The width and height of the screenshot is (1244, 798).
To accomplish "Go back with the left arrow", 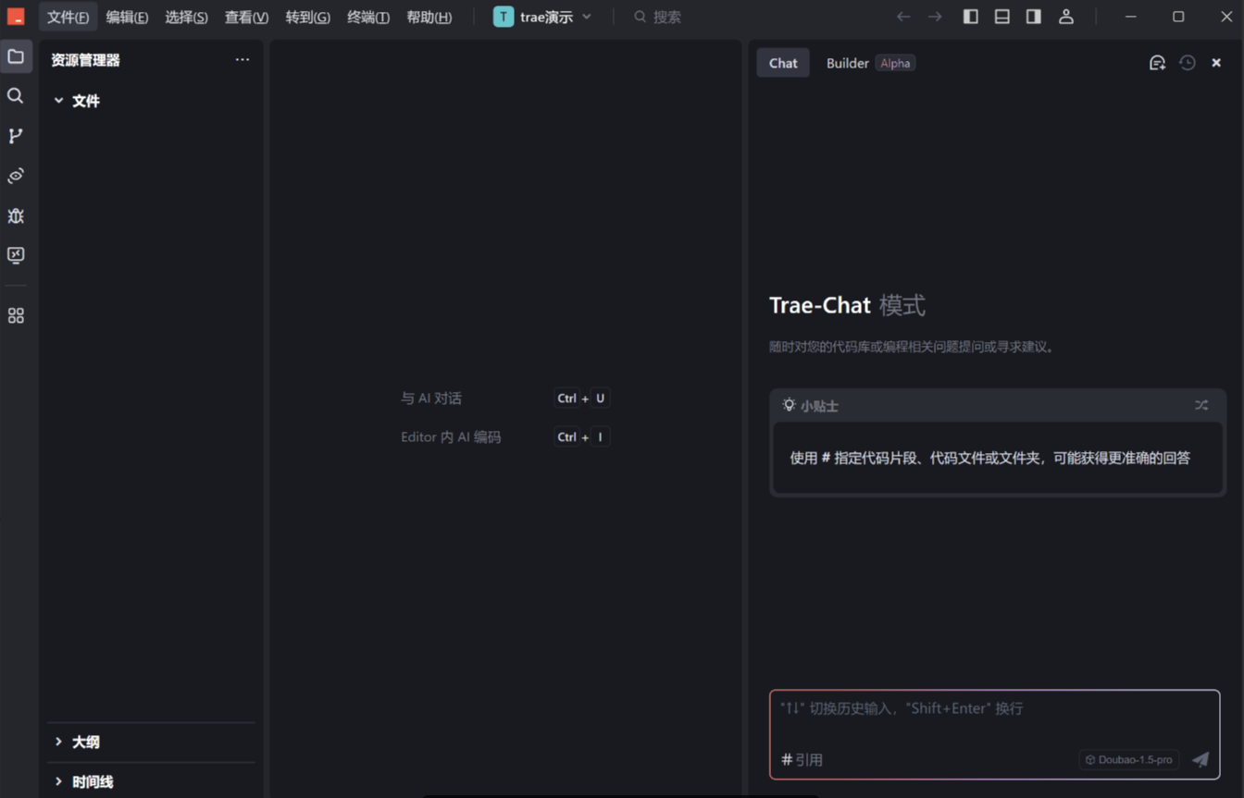I will tap(903, 17).
